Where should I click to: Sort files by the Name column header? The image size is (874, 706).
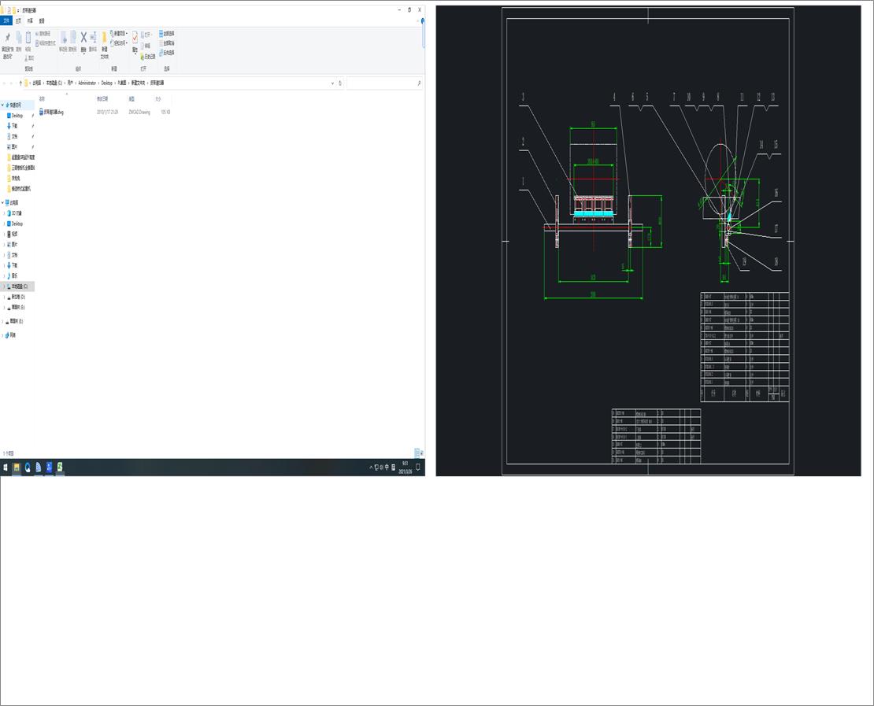(x=42, y=98)
